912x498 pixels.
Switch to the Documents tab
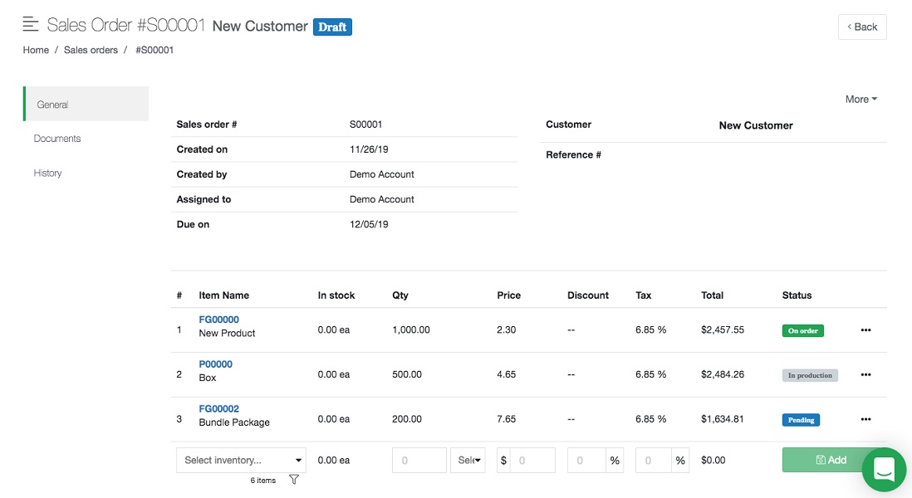point(57,139)
